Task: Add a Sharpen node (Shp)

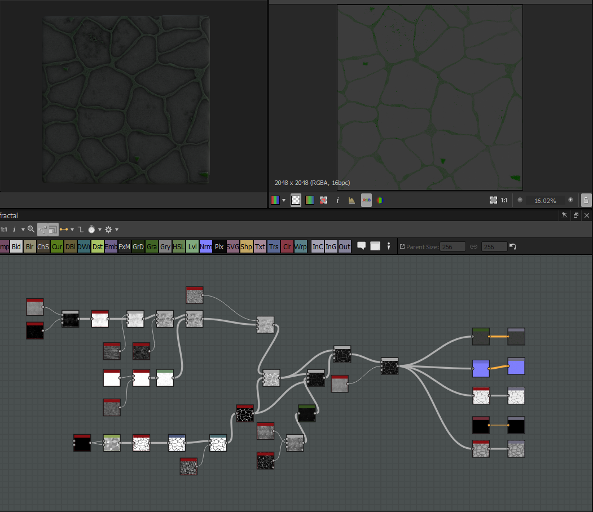Action: point(246,247)
